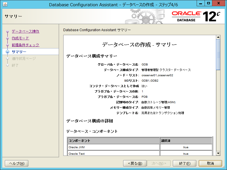Click the 自動共有メモリー管理 value
227x170 pixels.
tap(155, 108)
